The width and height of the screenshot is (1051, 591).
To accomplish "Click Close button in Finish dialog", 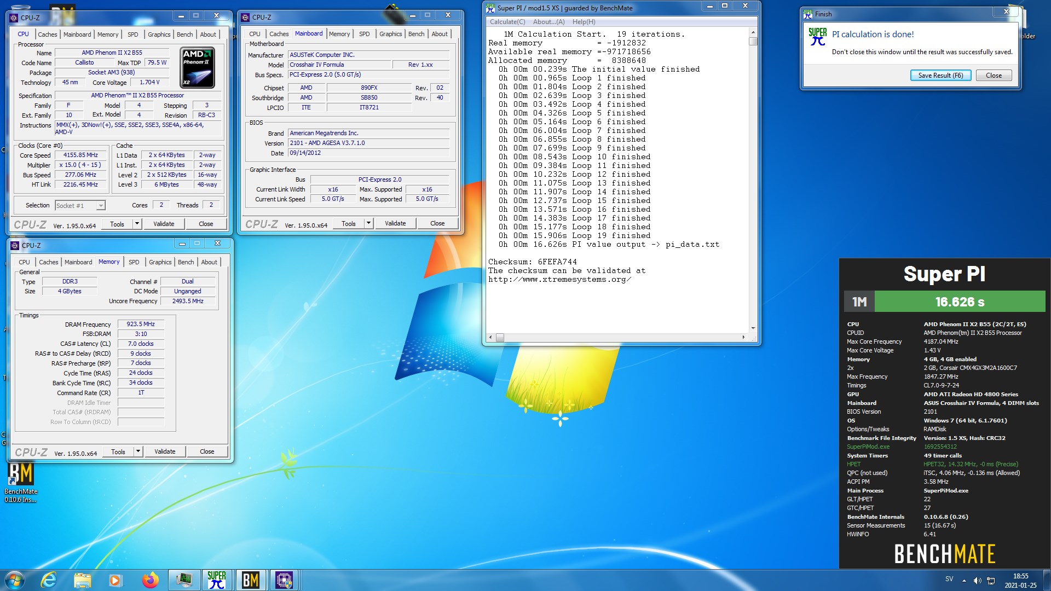I will (994, 76).
